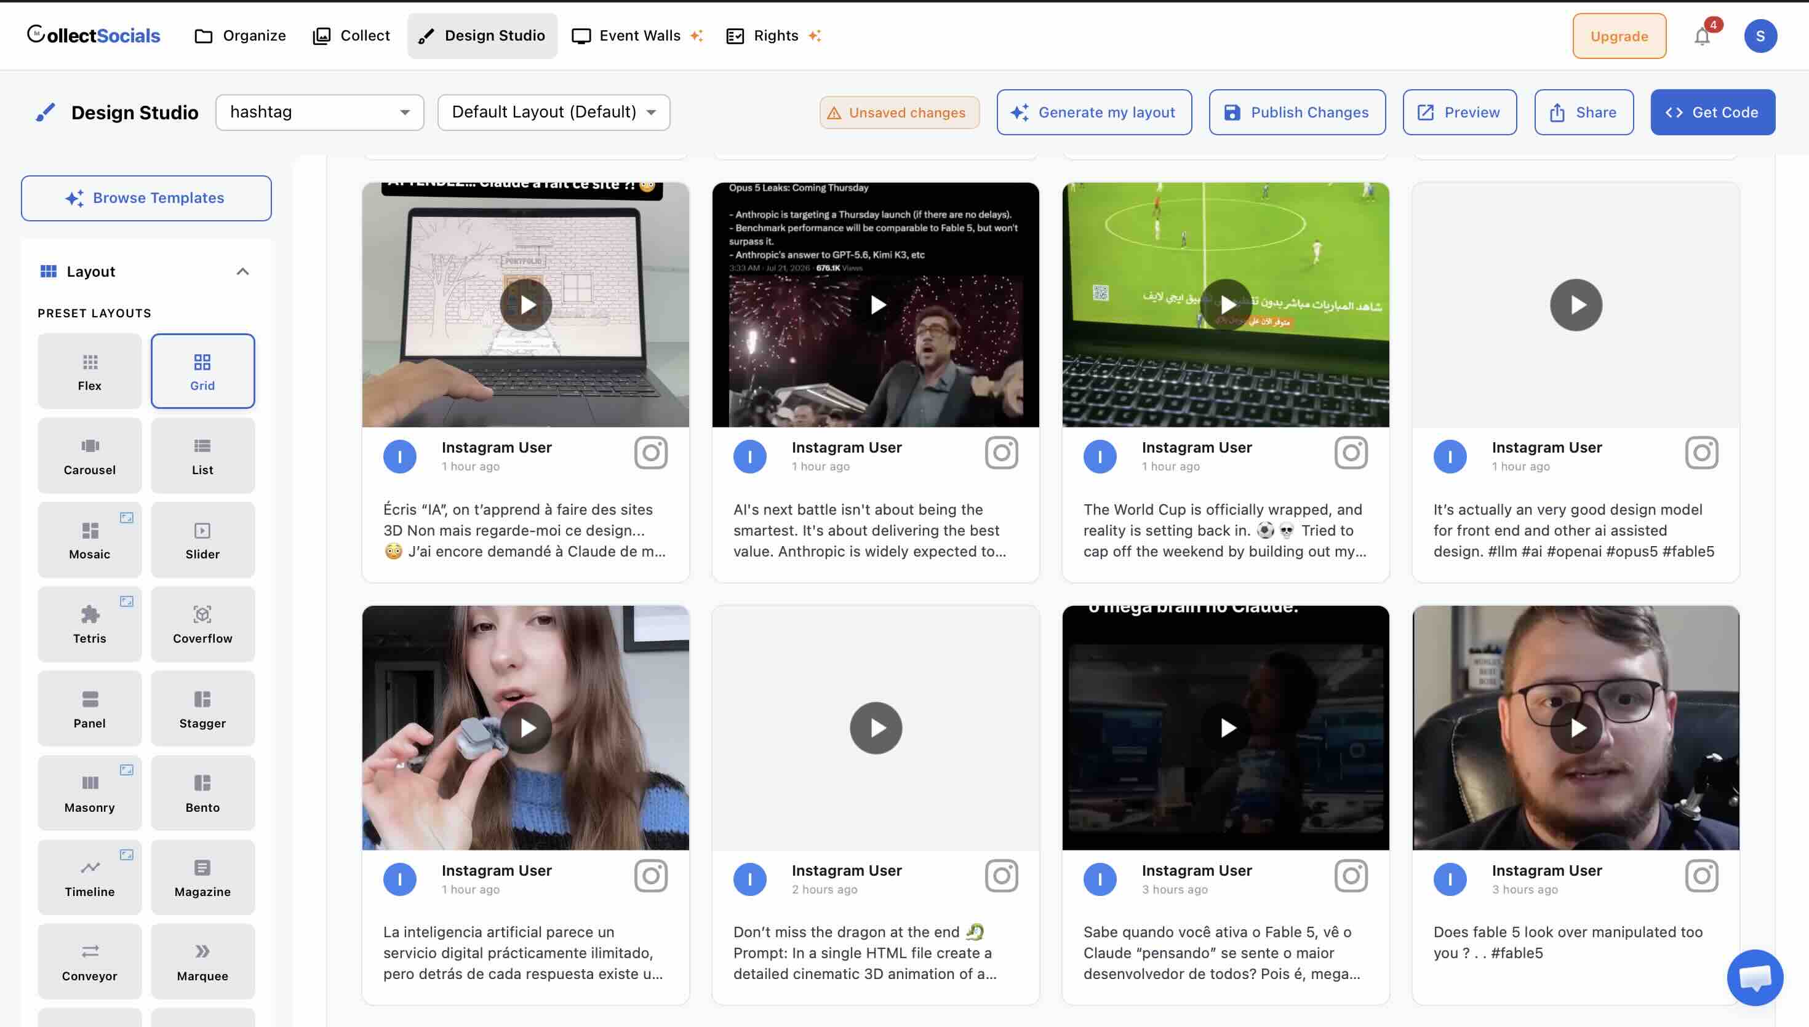Click Instagram icon on Don't miss the dragon post

click(x=1001, y=876)
